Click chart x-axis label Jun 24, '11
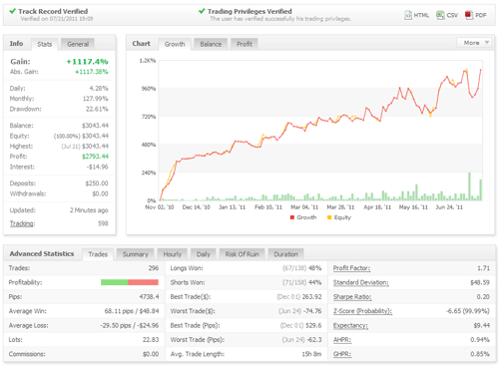Screen dimensions: 499x366 (449, 207)
